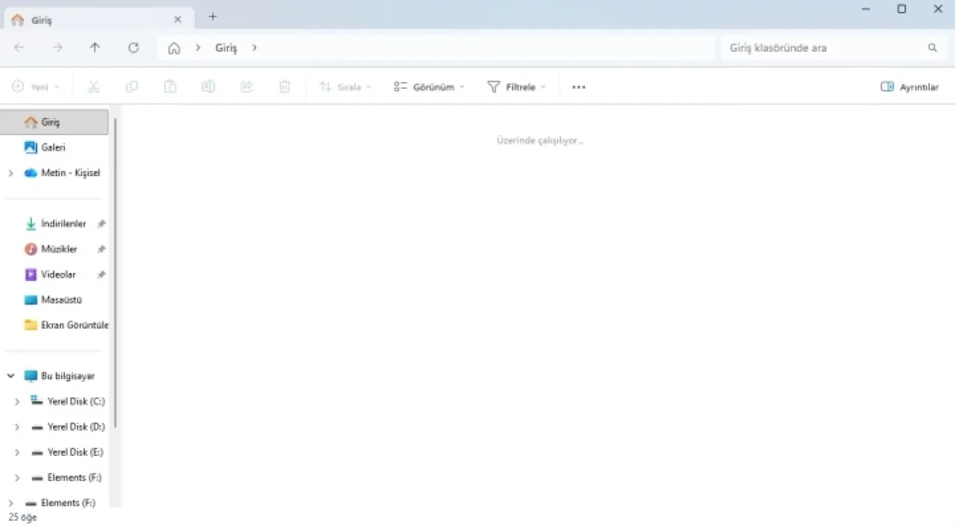Expand the Yerel Disk (C:) tree node

[17, 401]
